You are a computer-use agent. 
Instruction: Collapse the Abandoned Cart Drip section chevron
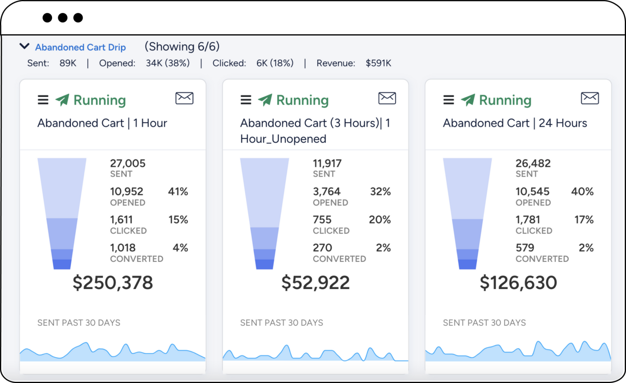(x=25, y=46)
